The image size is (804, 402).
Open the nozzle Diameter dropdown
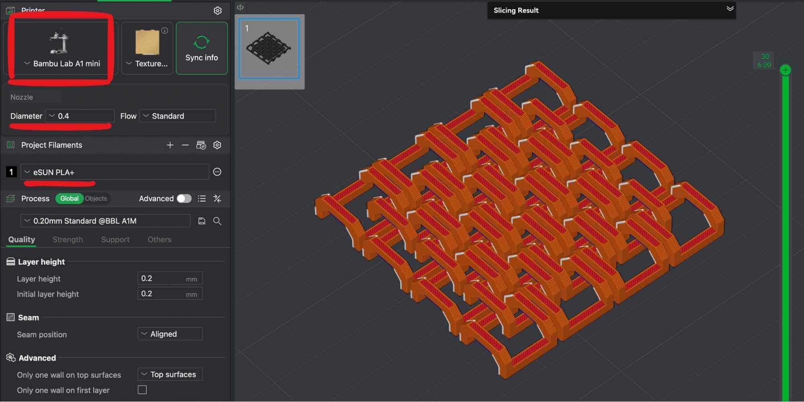(80, 116)
